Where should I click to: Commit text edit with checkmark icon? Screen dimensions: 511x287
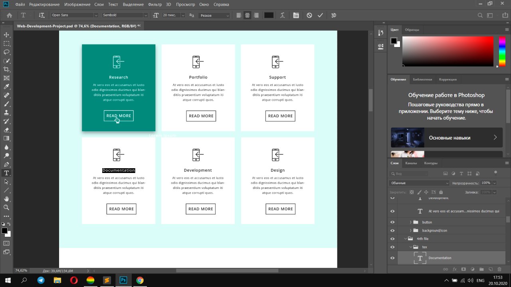click(x=320, y=15)
